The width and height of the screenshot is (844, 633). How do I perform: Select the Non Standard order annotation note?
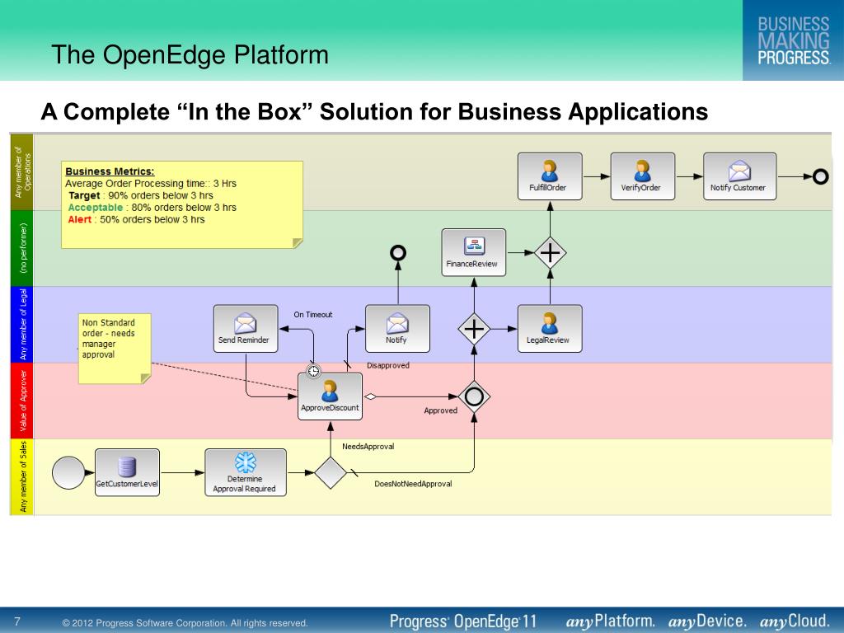115,349
